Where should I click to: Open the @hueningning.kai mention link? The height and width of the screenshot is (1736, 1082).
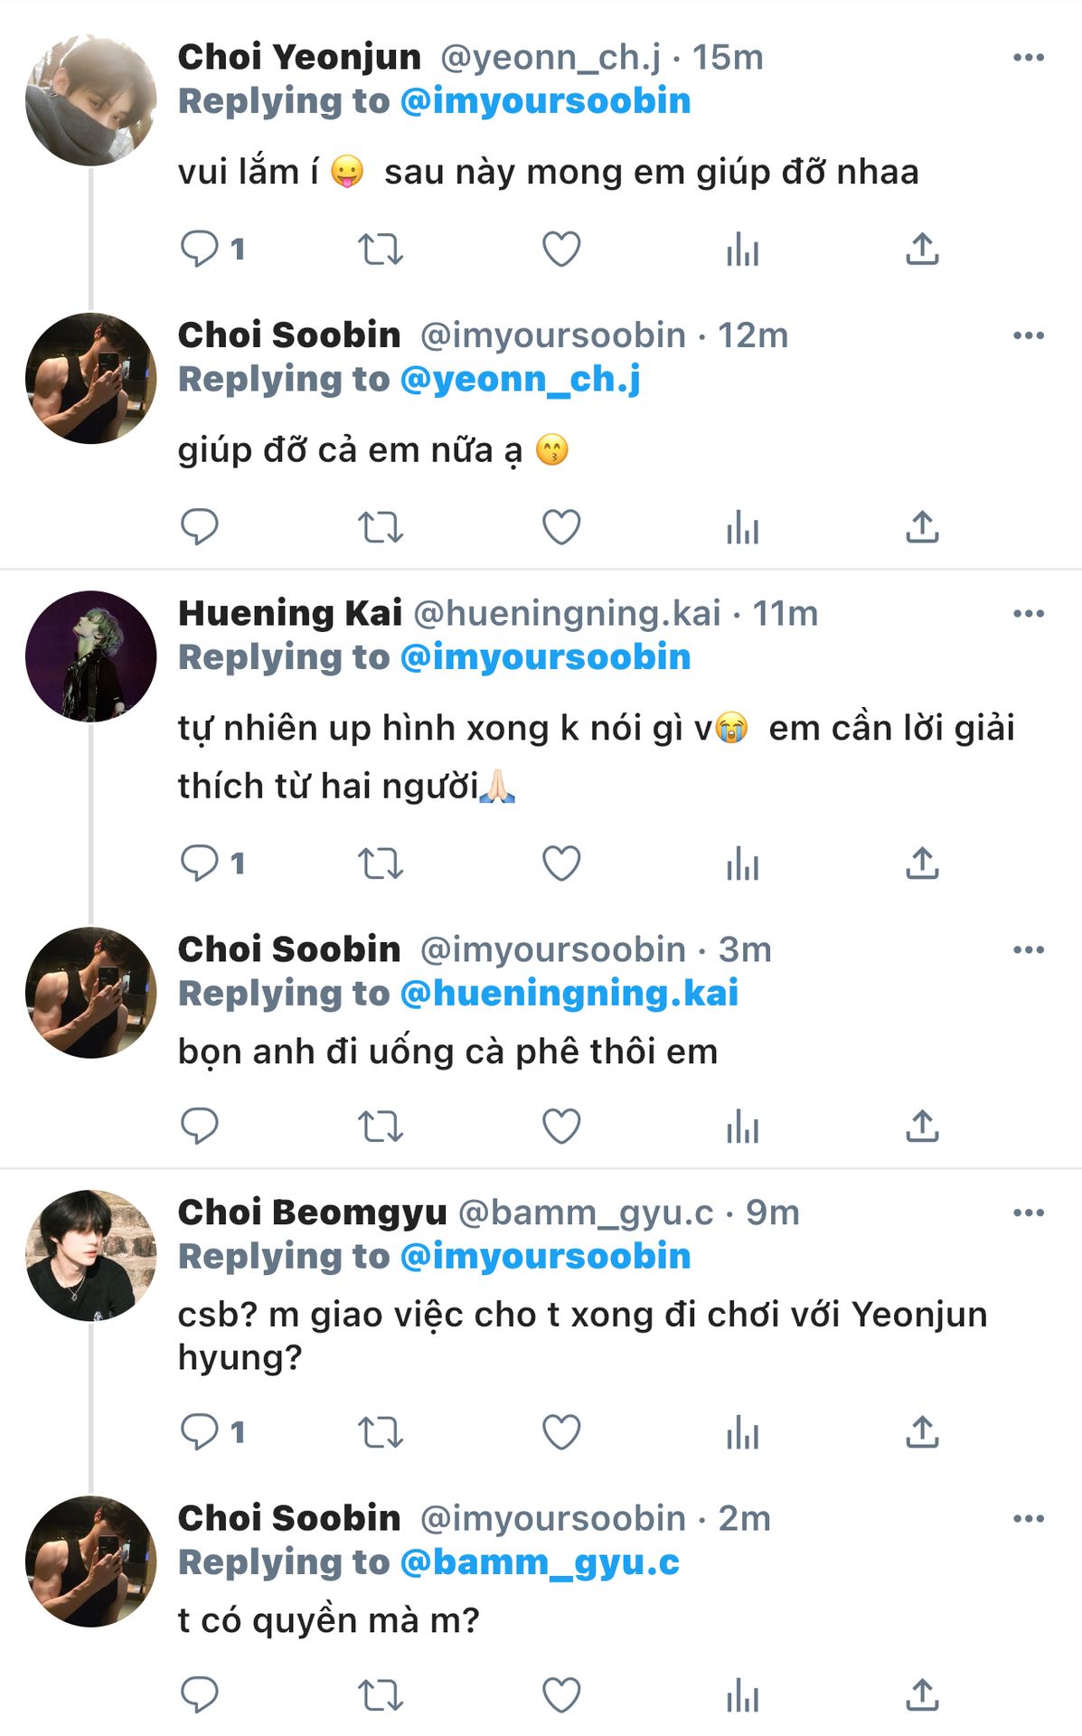569,994
